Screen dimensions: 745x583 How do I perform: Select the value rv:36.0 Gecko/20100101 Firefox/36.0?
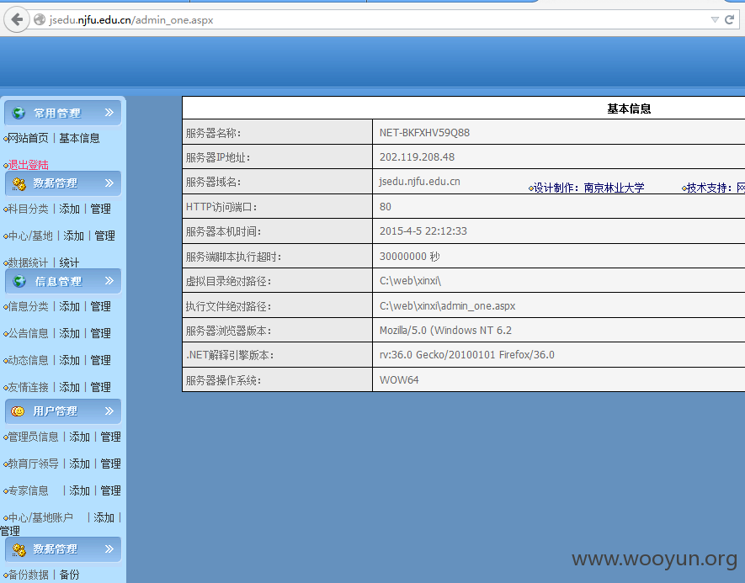click(466, 355)
